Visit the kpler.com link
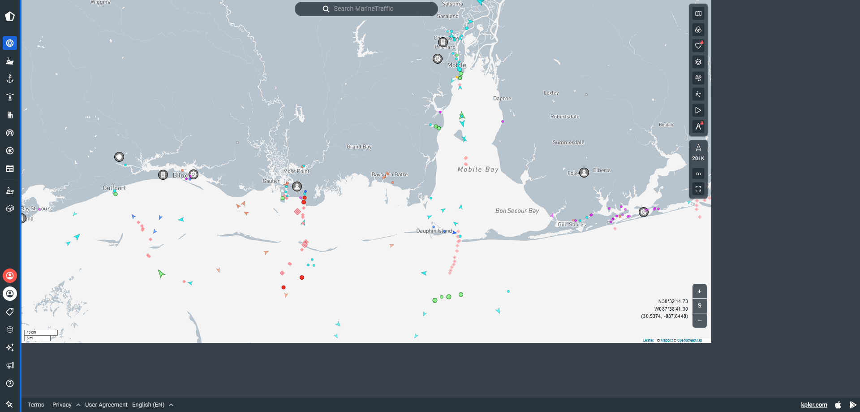The height and width of the screenshot is (412, 860). [x=814, y=404]
